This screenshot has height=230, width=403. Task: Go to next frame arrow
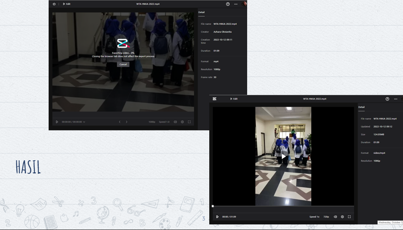pos(126,122)
